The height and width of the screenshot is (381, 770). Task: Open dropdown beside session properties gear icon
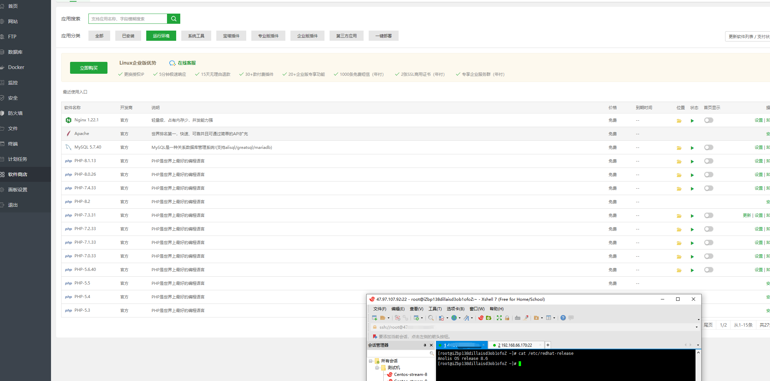pyautogui.click(x=422, y=318)
